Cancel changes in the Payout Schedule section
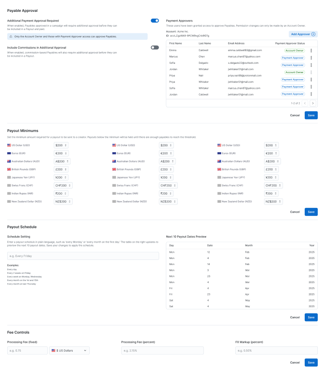Image resolution: width=325 pixels, height=374 pixels. pos(295,317)
